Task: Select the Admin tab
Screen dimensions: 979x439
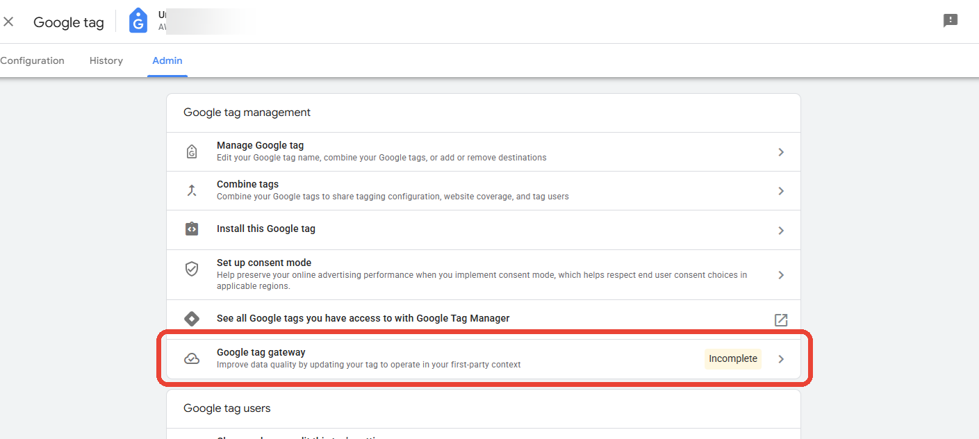Action: point(167,60)
